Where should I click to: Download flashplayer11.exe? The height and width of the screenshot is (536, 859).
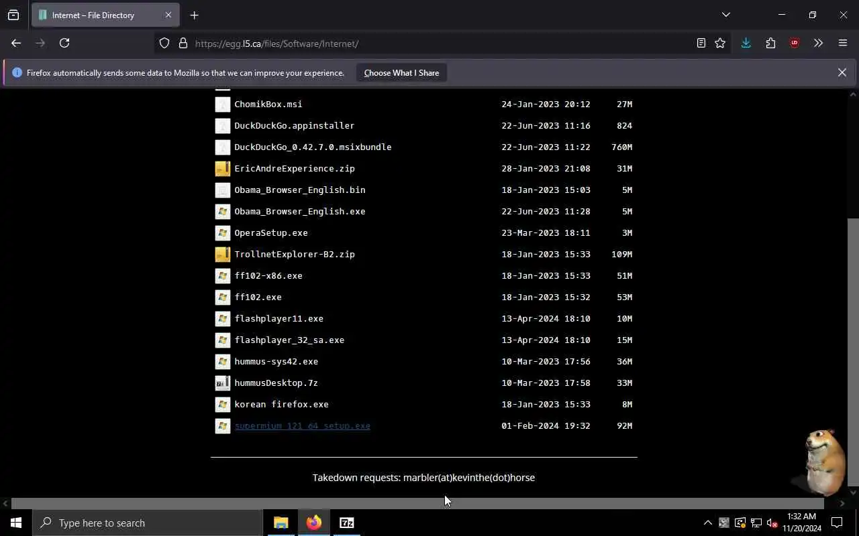[x=279, y=318]
